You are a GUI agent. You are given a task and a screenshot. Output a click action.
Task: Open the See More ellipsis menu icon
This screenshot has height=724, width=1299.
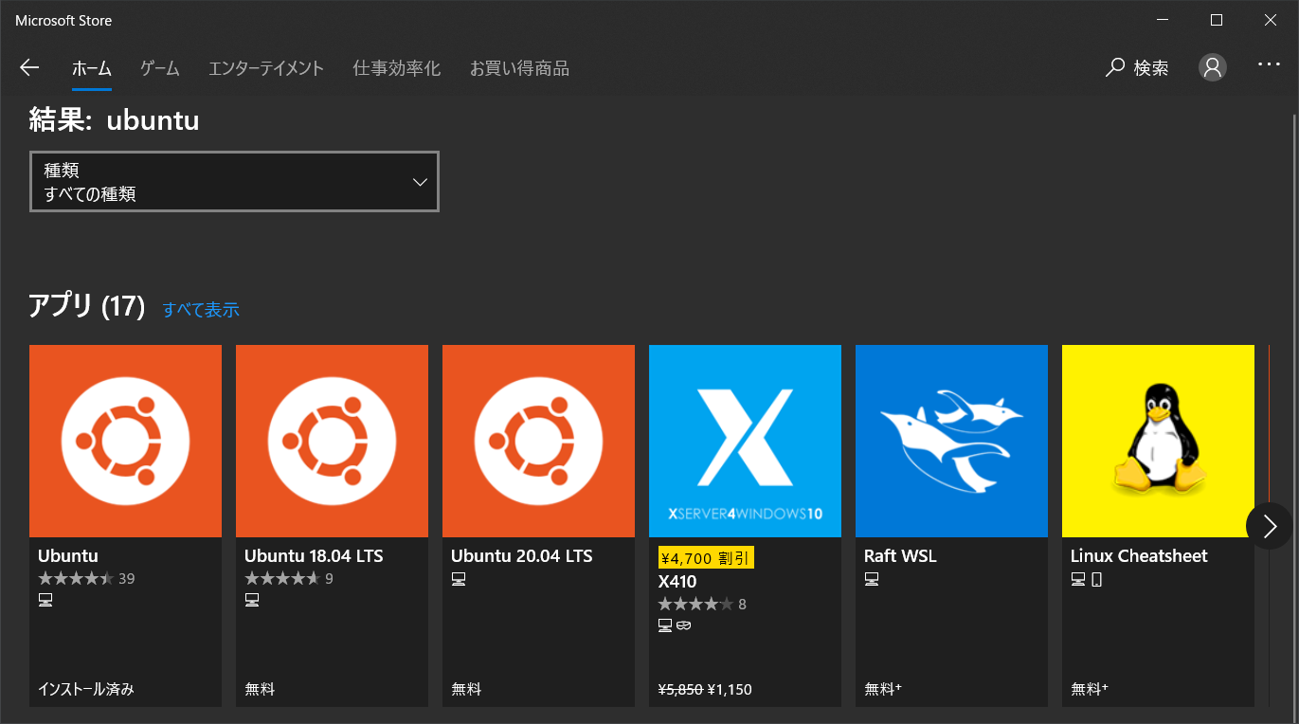[1268, 63]
